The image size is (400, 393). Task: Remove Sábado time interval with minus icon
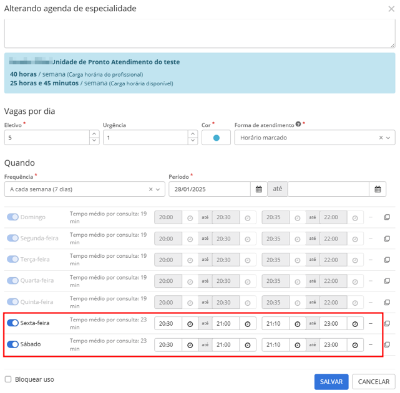(371, 344)
